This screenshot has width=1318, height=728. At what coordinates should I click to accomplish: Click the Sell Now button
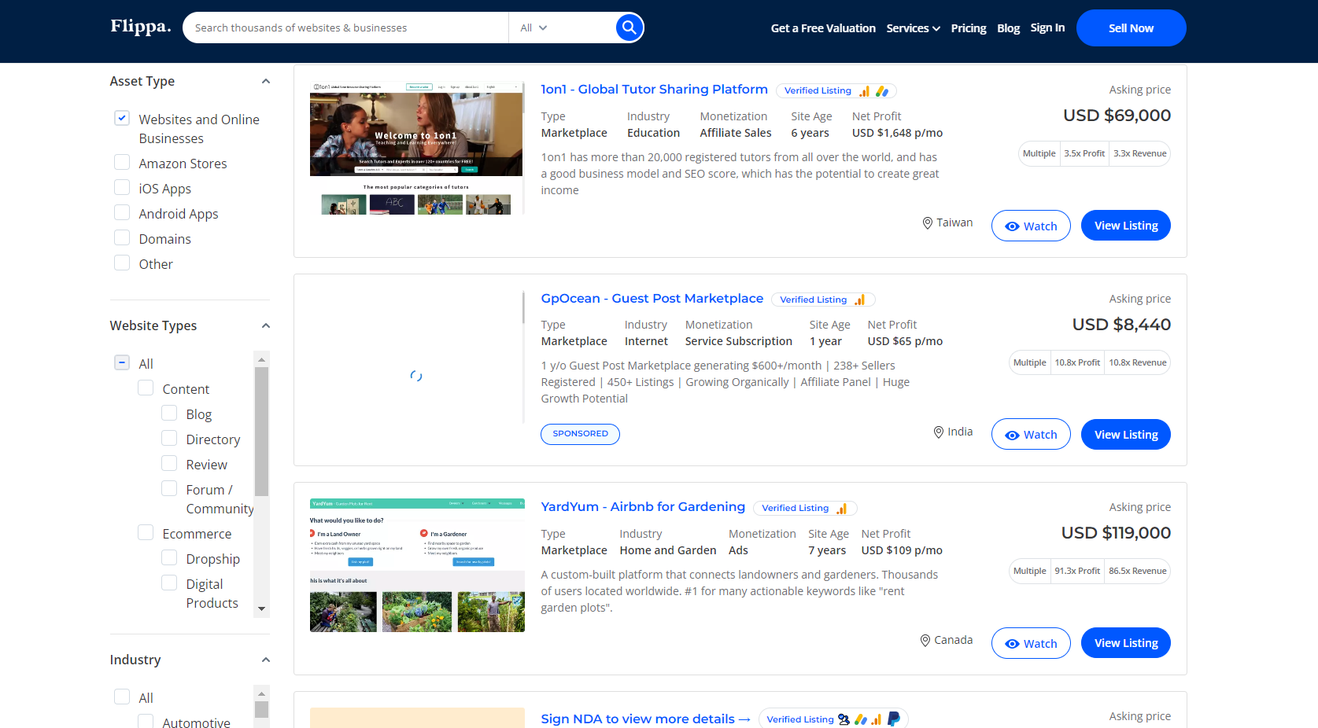tap(1131, 28)
